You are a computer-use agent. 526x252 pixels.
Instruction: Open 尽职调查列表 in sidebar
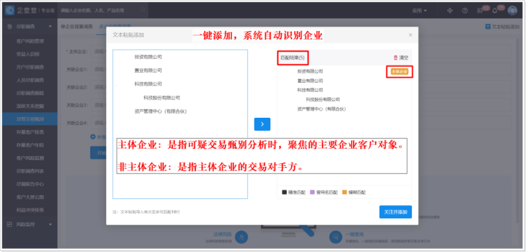(30, 171)
